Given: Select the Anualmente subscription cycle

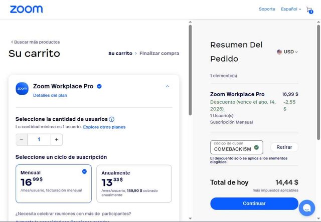Looking at the screenshot, I should (134, 183).
